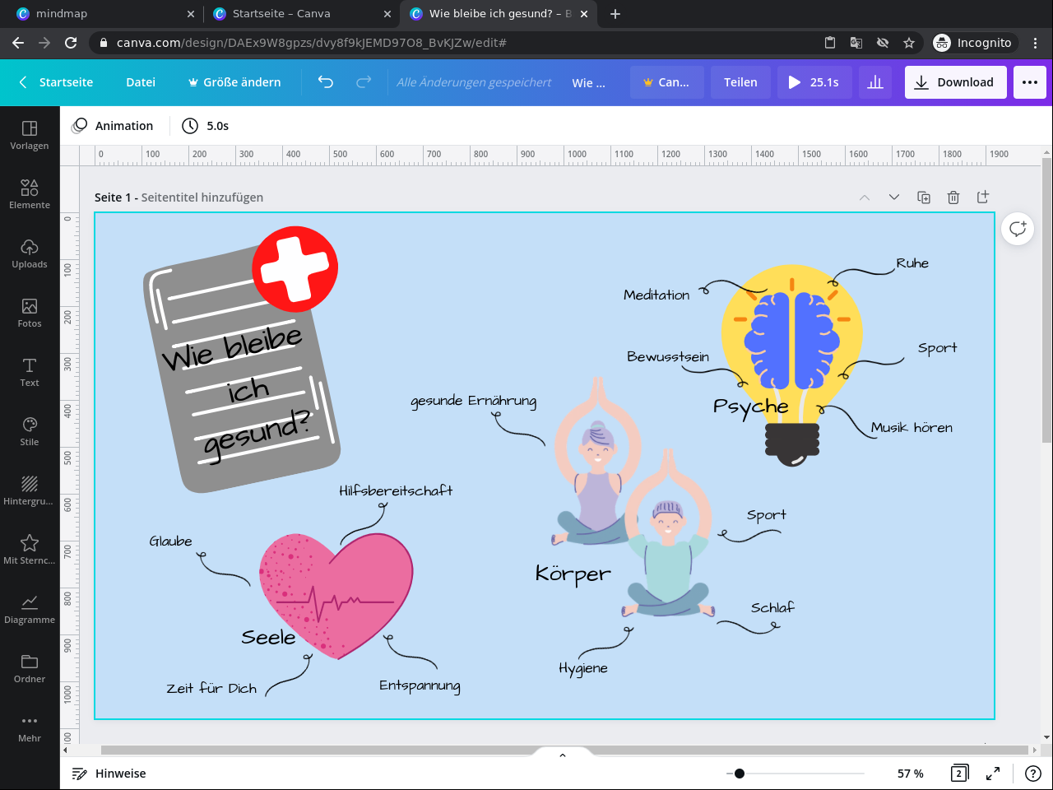Download the design
Screen dimensions: 1053x790
click(x=954, y=82)
